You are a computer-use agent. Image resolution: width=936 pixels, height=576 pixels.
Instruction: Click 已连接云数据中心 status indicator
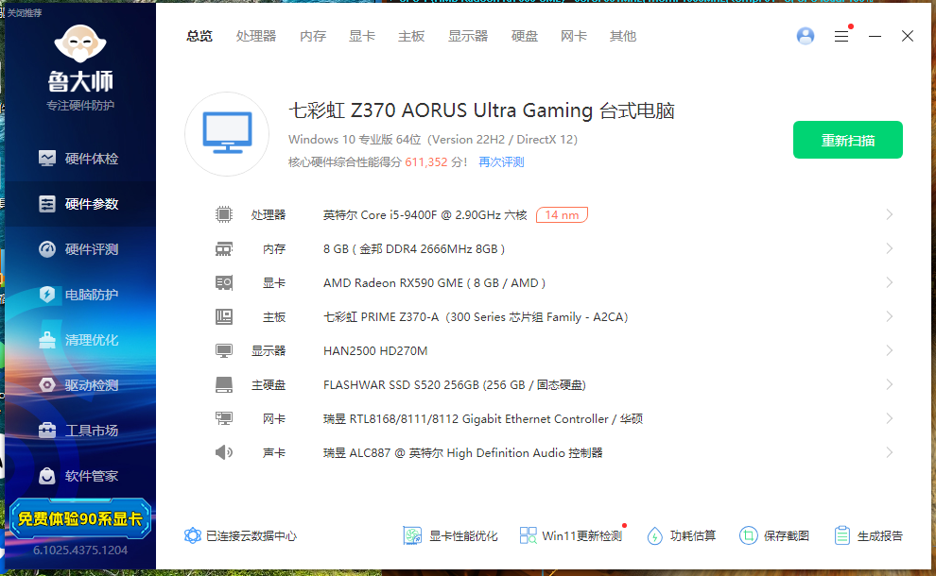pyautogui.click(x=241, y=535)
